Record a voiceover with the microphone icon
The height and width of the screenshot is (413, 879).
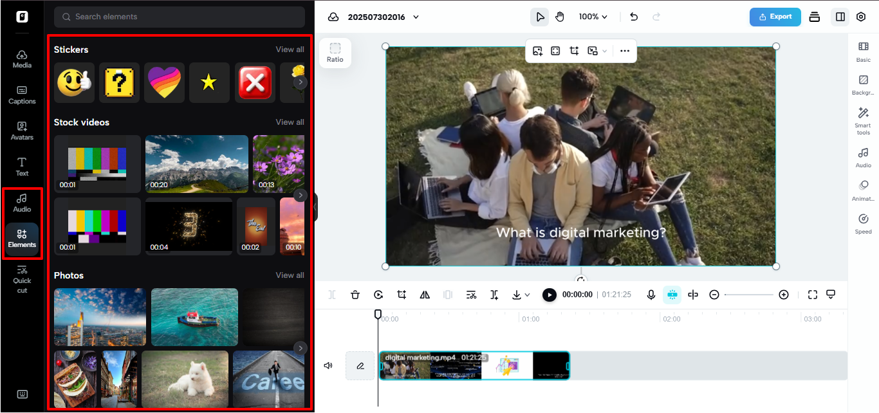pyautogui.click(x=651, y=295)
